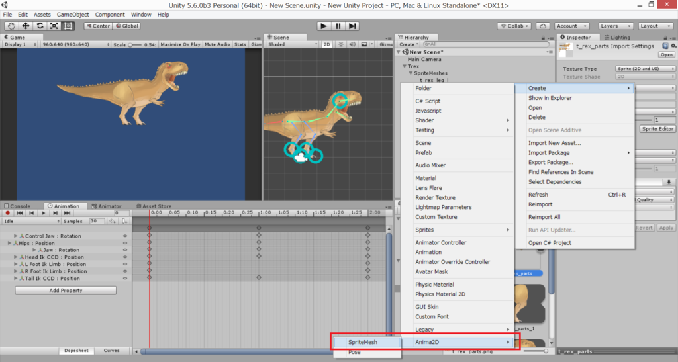Go to previous animation keyframe
Image resolution: width=678 pixels, height=362 pixels.
click(32, 213)
